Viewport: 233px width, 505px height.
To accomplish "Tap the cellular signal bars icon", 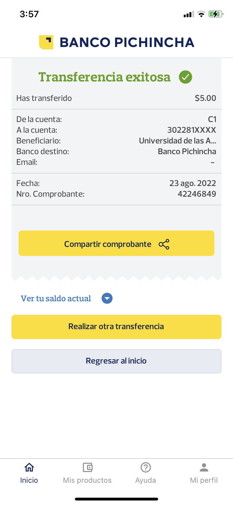I will click(x=189, y=14).
